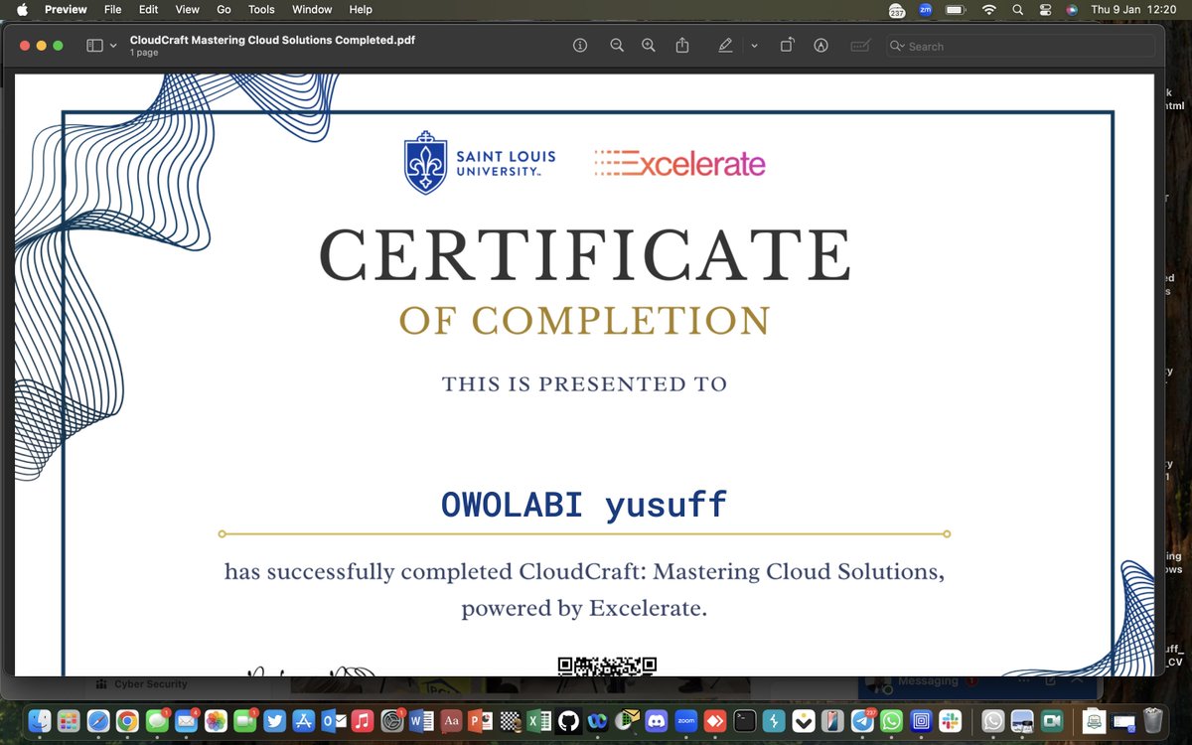The height and width of the screenshot is (745, 1192).
Task: Click document title CloudCraft Mastering Cloud Solutions Completed.pdf
Action: point(272,40)
